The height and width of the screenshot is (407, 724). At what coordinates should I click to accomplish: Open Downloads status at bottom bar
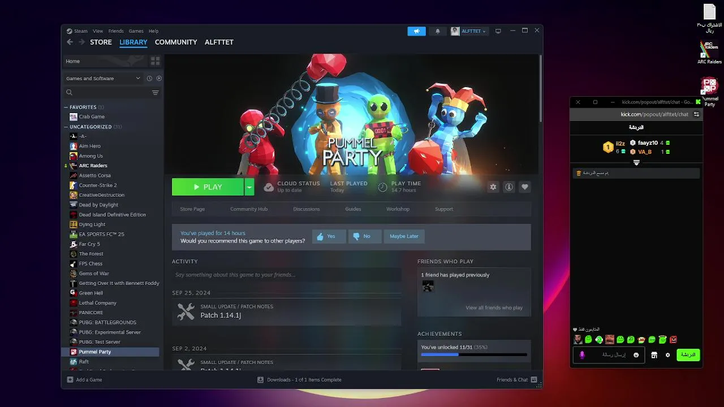pos(300,380)
